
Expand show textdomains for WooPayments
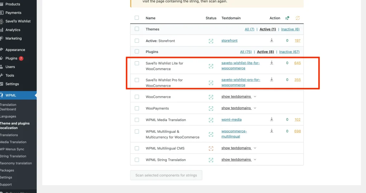(x=238, y=108)
